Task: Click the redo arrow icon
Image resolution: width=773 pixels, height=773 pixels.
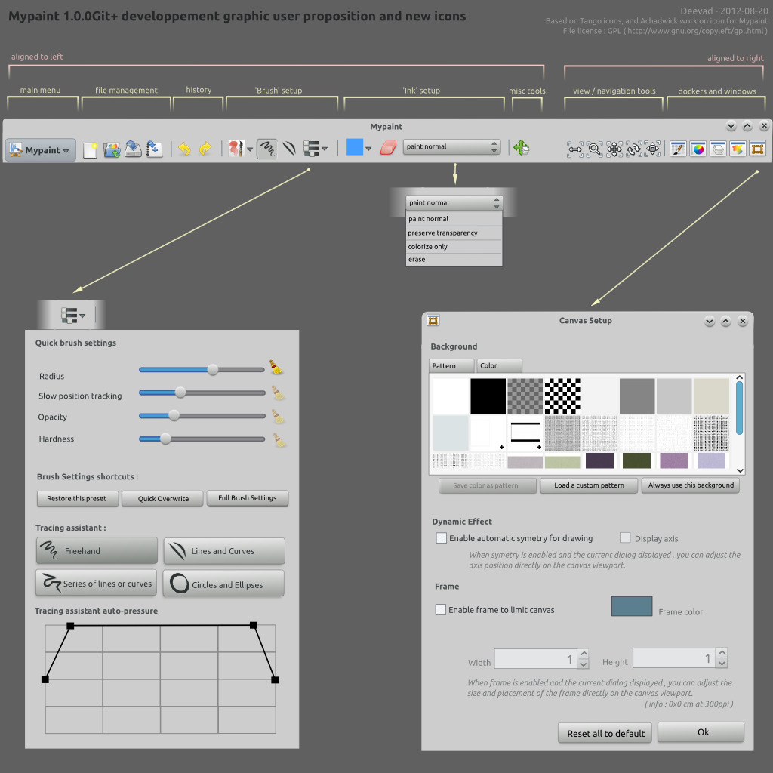Action: point(205,149)
